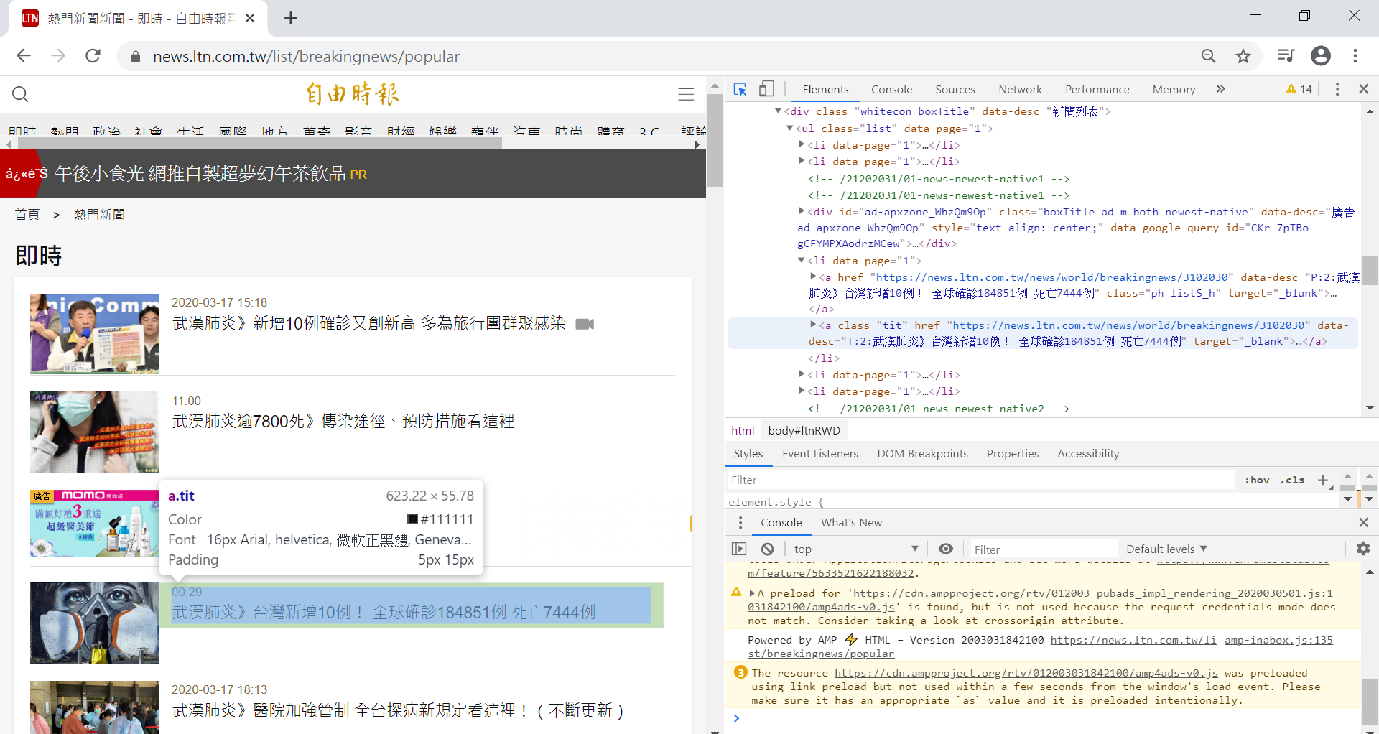Open the Sources tab

[x=955, y=89]
